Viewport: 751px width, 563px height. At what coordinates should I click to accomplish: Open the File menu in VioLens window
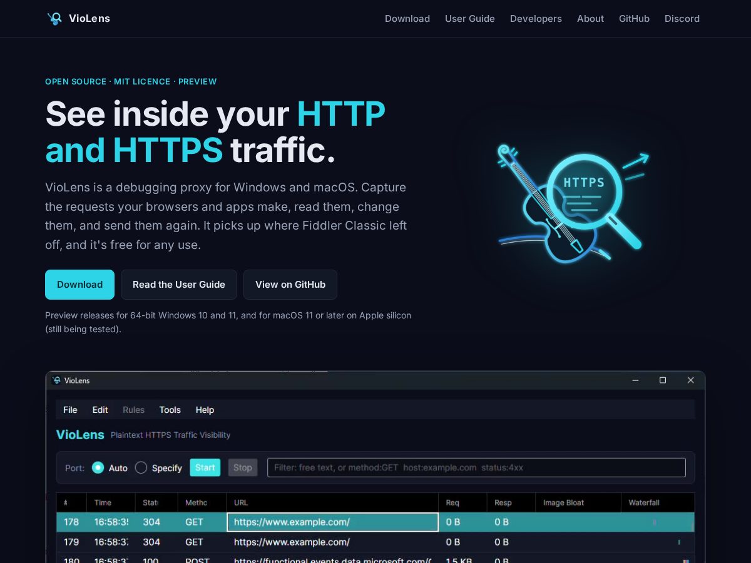click(70, 410)
